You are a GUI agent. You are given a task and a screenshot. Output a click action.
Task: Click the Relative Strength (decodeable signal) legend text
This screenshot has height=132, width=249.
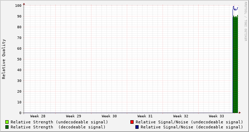(x=58, y=127)
